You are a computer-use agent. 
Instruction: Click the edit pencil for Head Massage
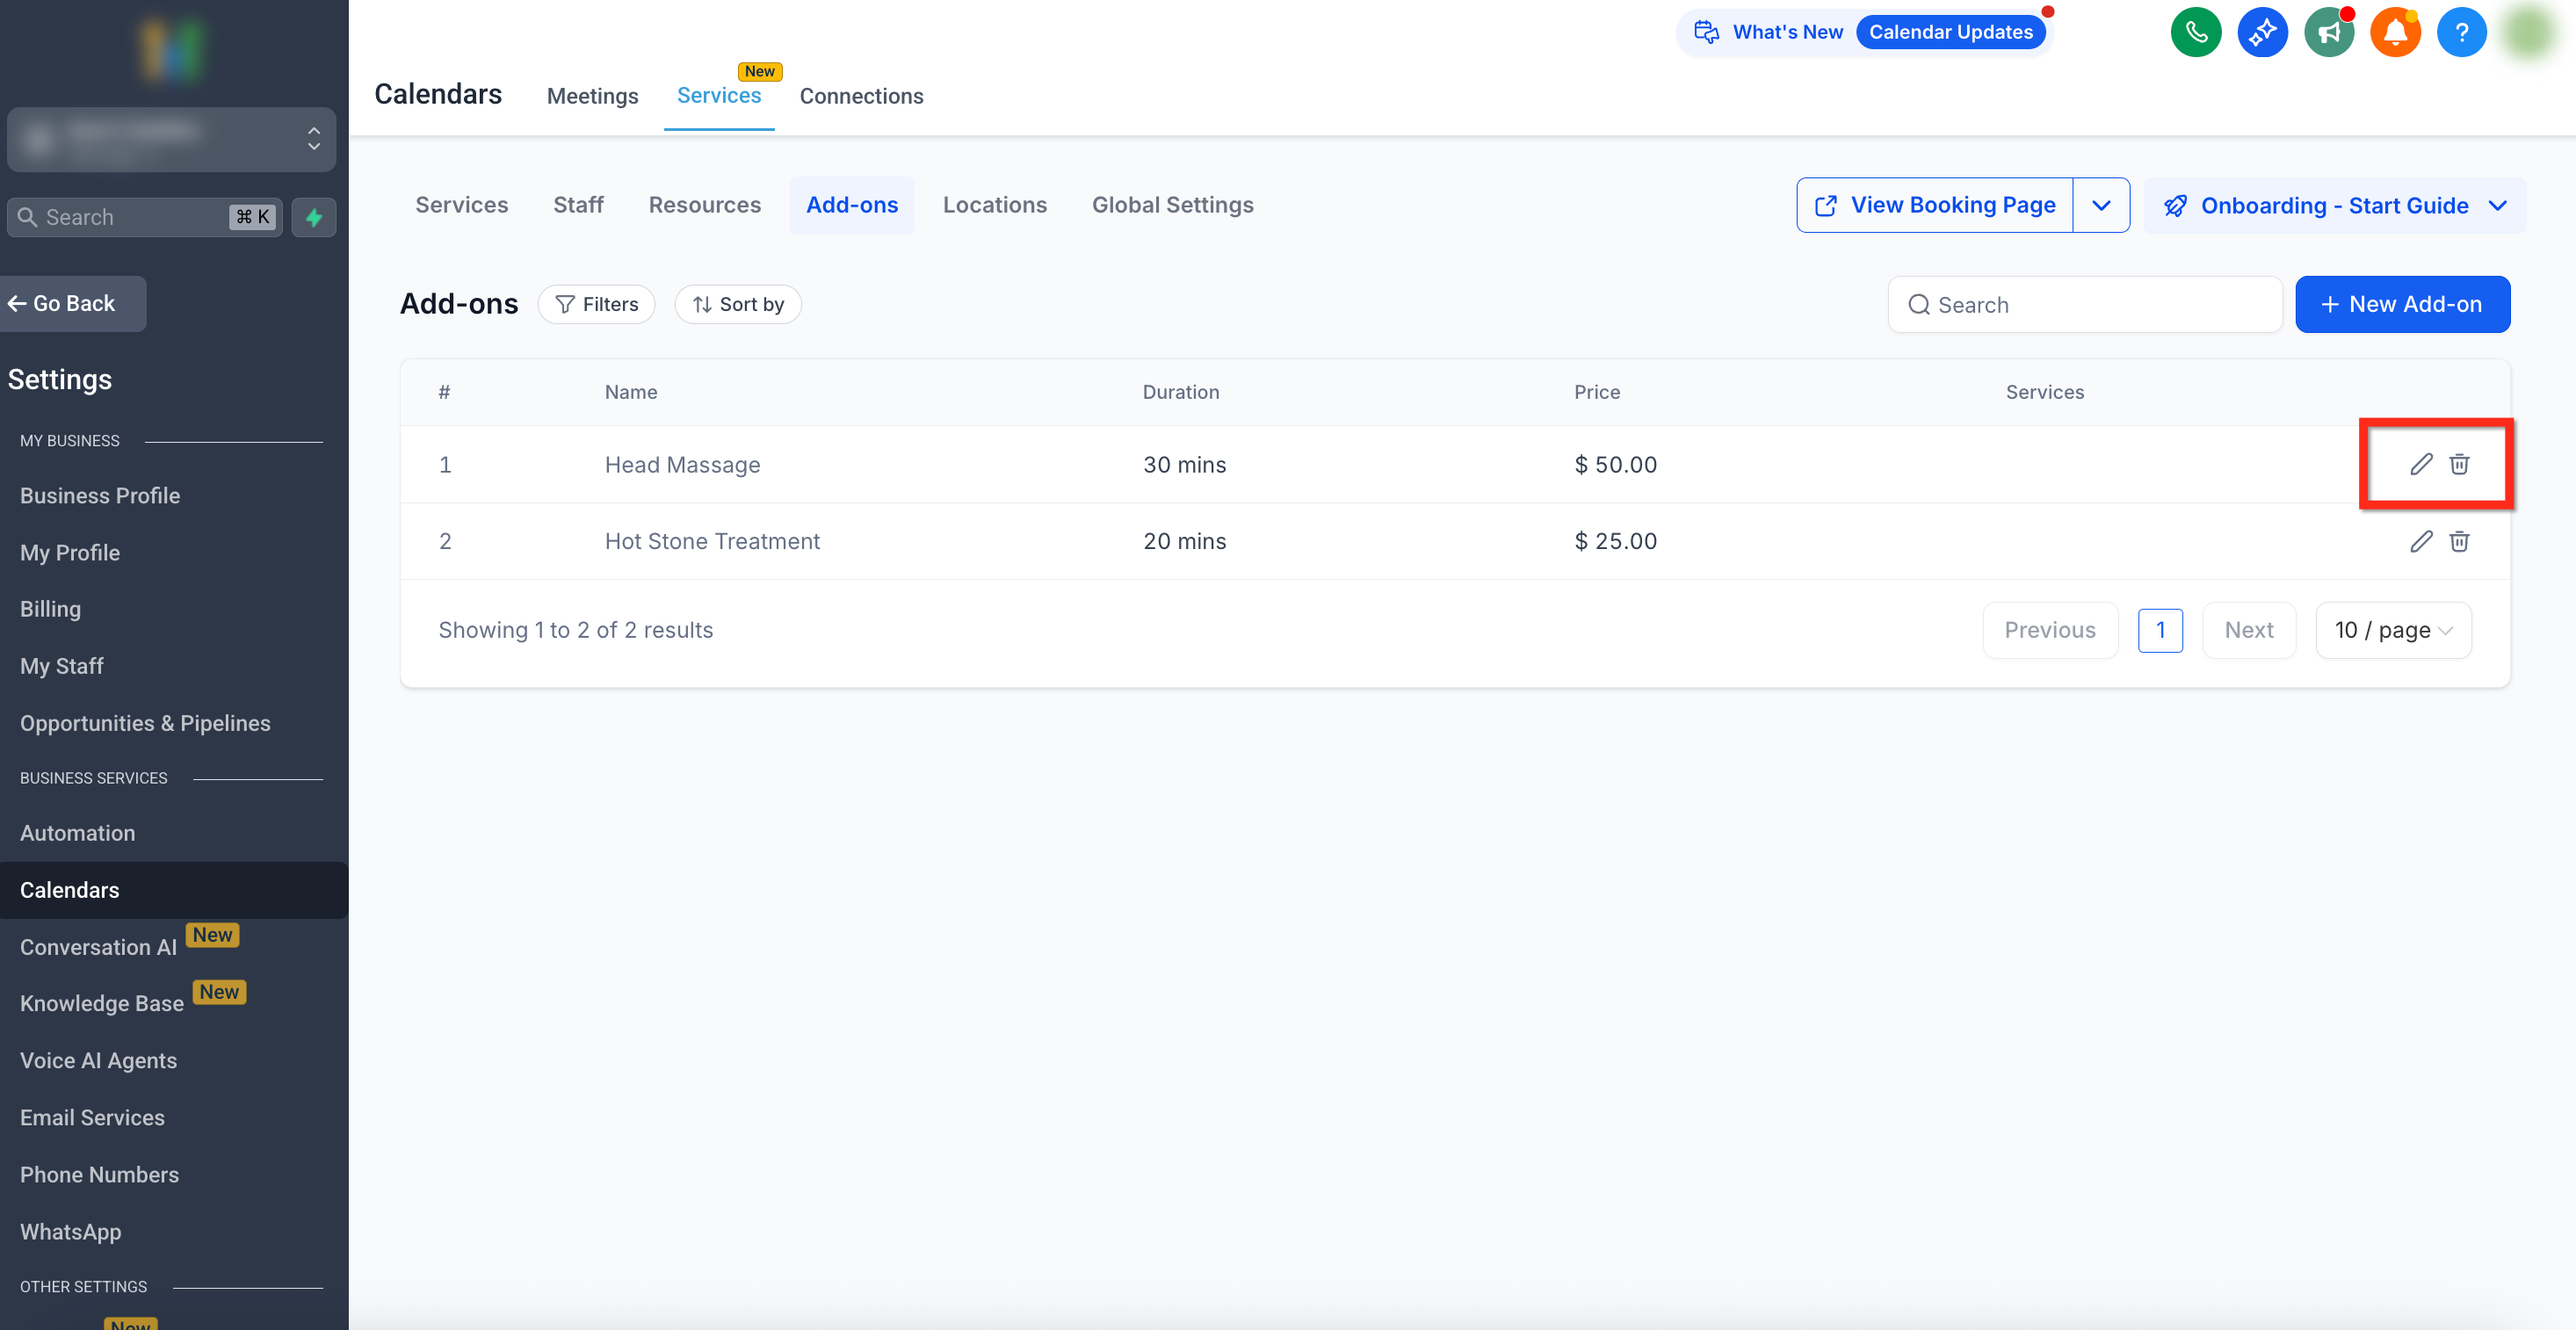point(2420,464)
